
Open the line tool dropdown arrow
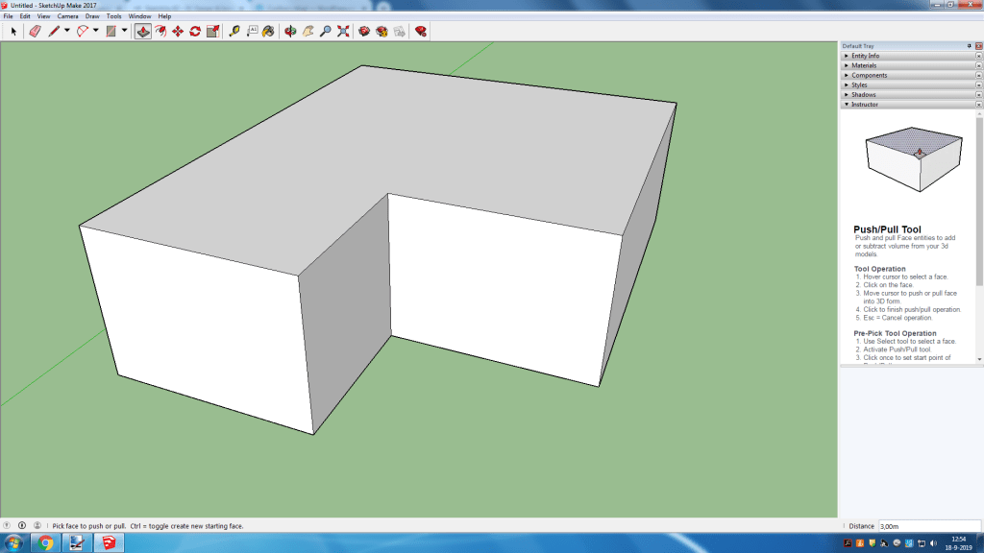pos(66,31)
